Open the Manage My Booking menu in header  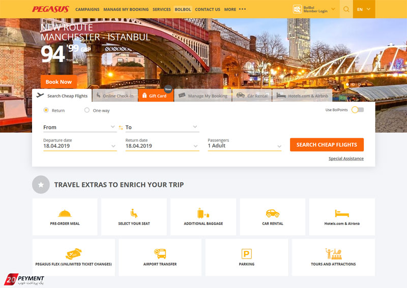[x=126, y=9]
